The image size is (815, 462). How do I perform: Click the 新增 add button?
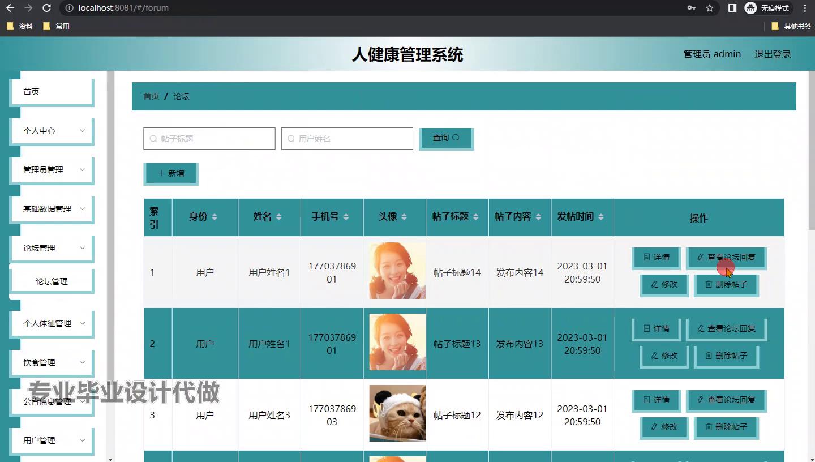tap(171, 173)
